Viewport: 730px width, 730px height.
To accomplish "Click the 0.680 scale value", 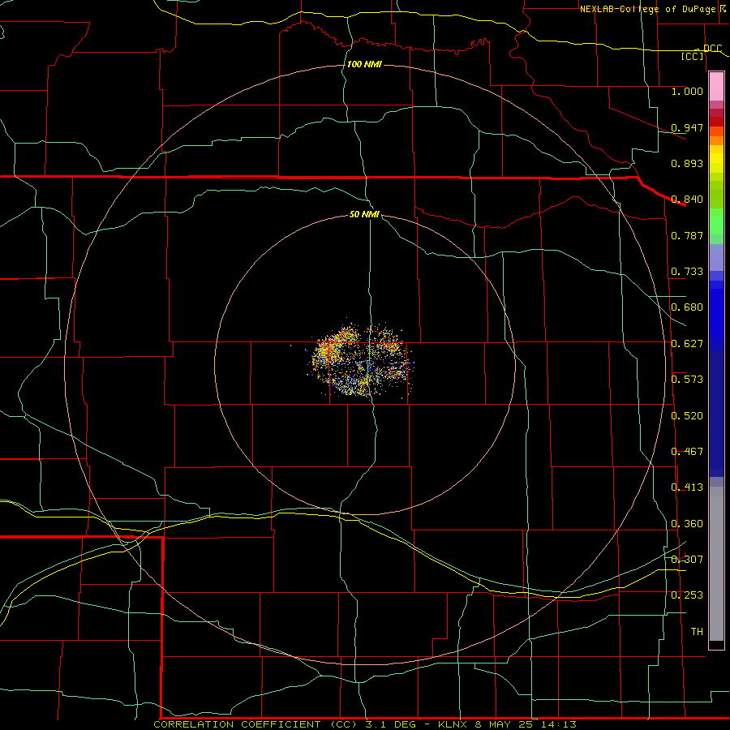I will [x=687, y=307].
